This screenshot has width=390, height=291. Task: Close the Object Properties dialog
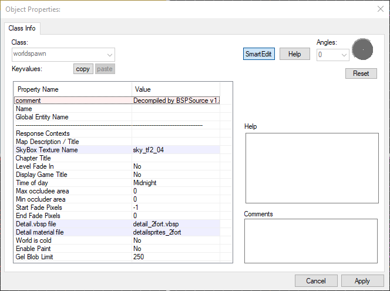pyautogui.click(x=380, y=9)
